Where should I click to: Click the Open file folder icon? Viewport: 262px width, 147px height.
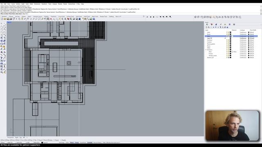(5, 19)
